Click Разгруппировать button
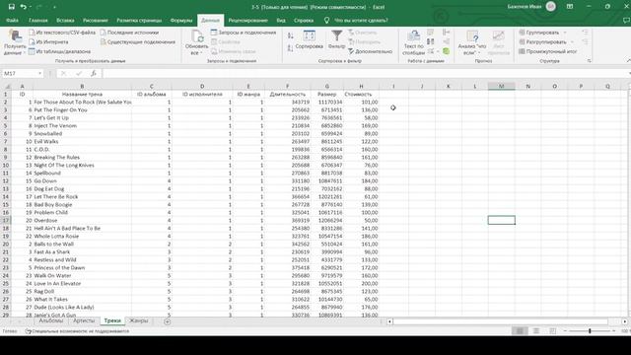The width and height of the screenshot is (631, 355). coord(543,41)
